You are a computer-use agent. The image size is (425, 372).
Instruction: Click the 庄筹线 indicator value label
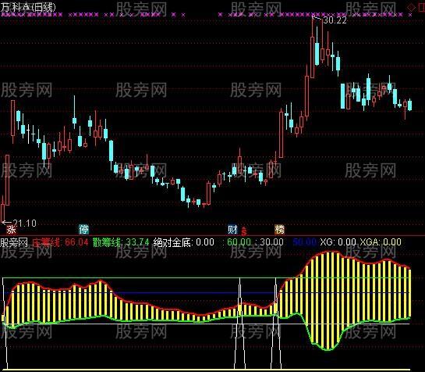click(61, 242)
